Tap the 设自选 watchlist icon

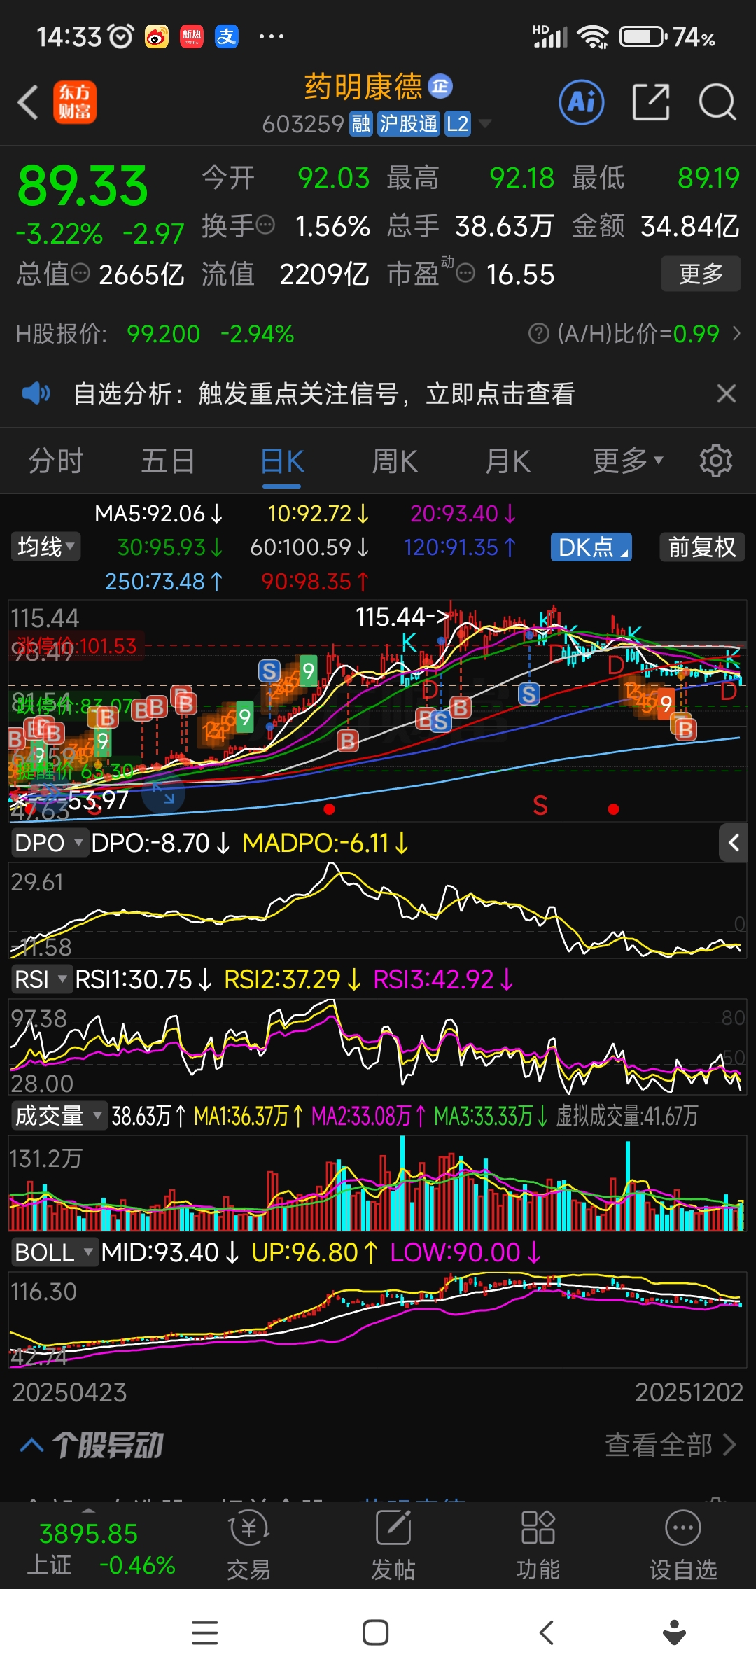point(683,1545)
